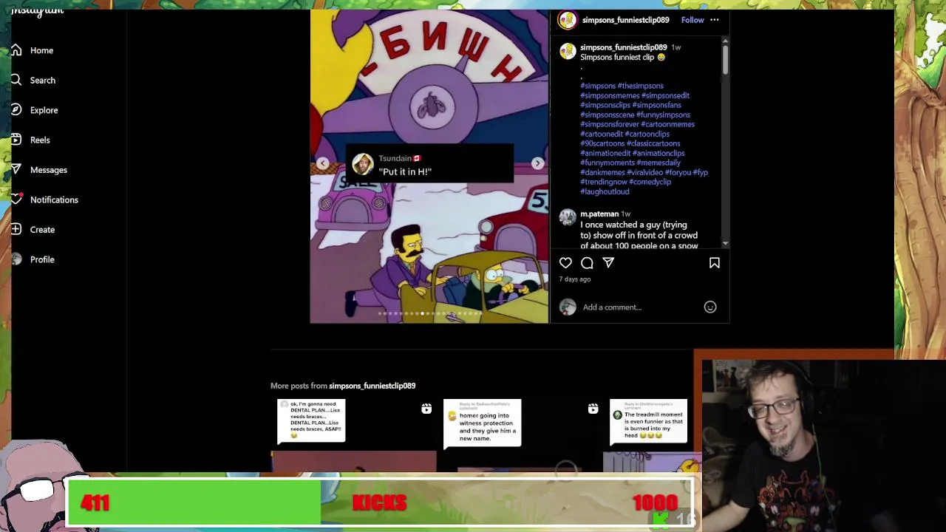Open the #laughoutloud hashtag

(605, 191)
